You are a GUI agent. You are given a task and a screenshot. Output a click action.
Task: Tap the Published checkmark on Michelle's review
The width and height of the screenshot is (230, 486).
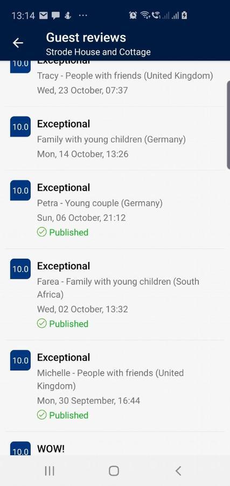(x=41, y=415)
